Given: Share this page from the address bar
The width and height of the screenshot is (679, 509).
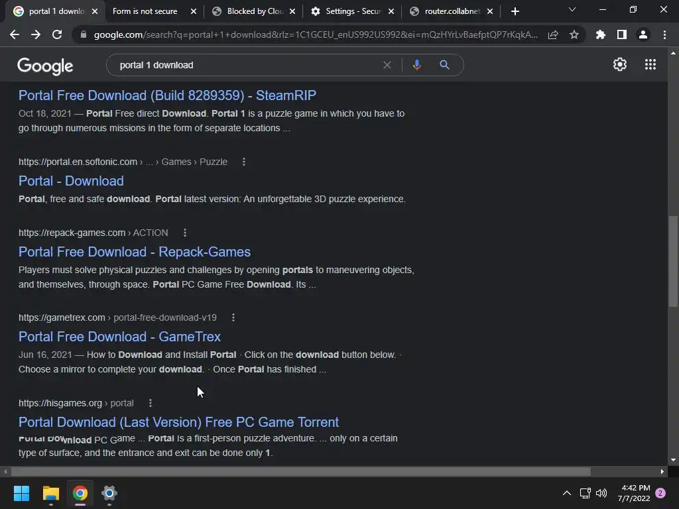Looking at the screenshot, I should tap(553, 34).
